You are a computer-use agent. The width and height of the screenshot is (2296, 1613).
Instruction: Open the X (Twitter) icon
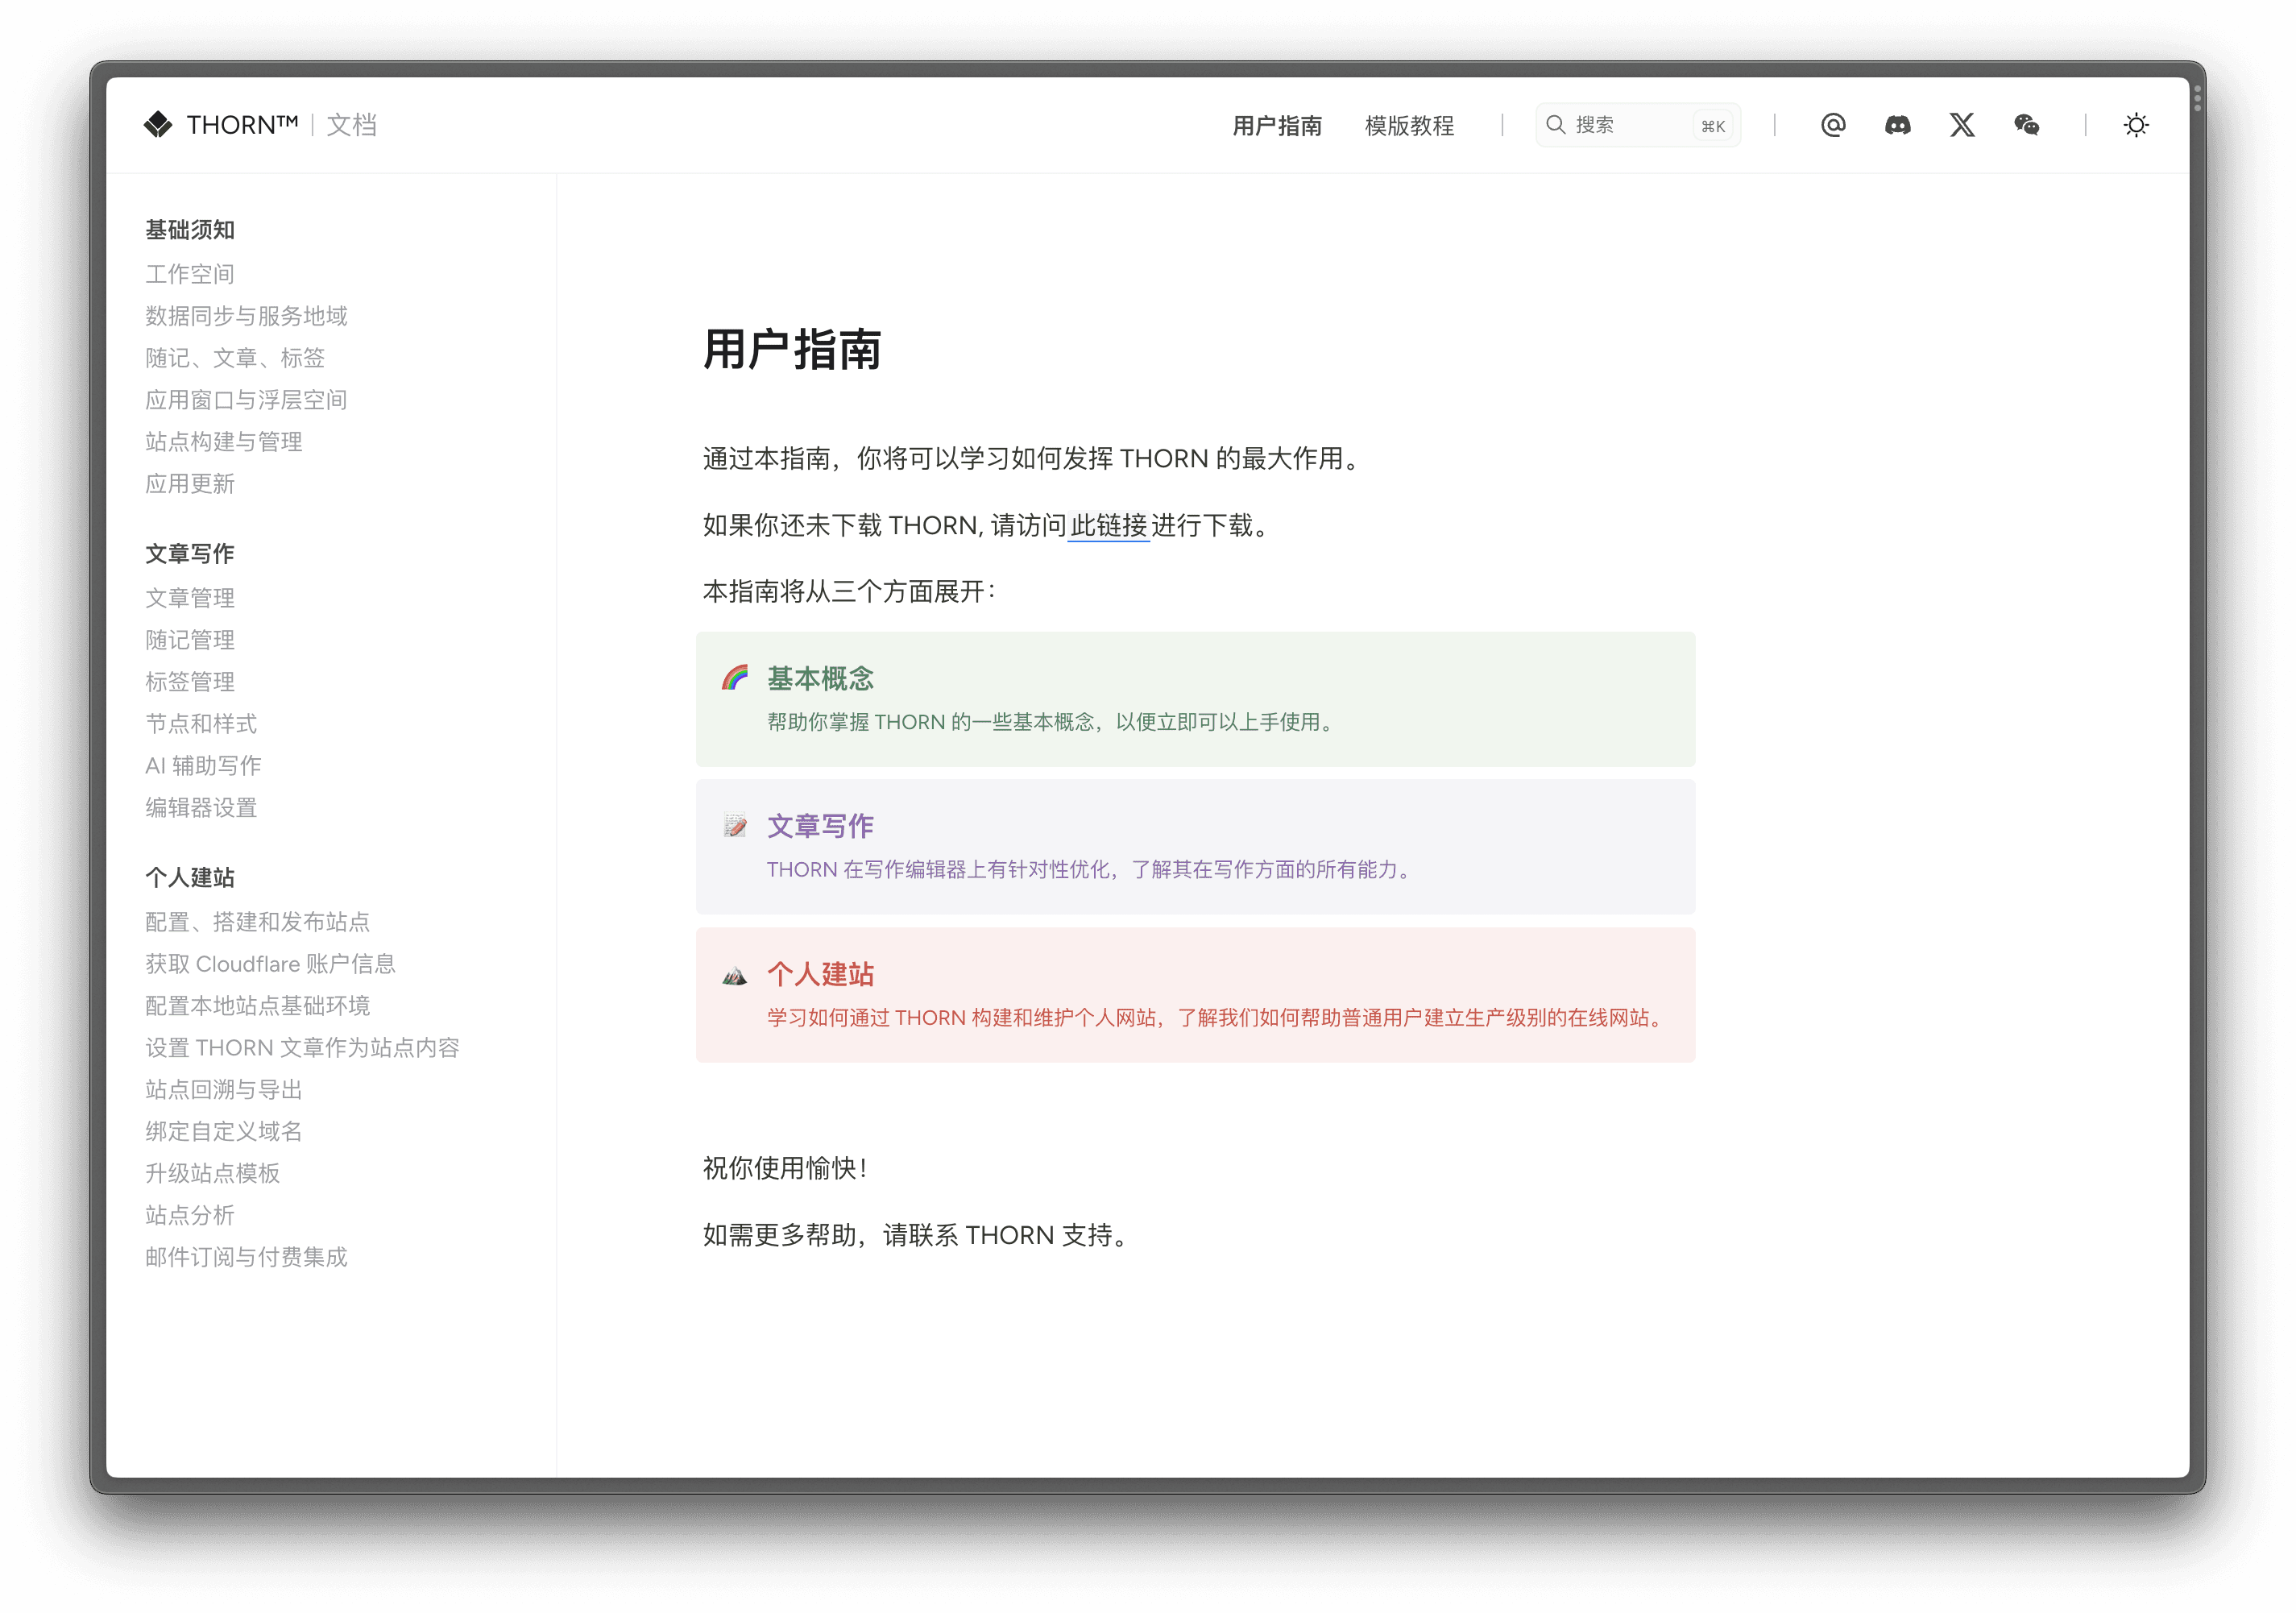[1962, 125]
